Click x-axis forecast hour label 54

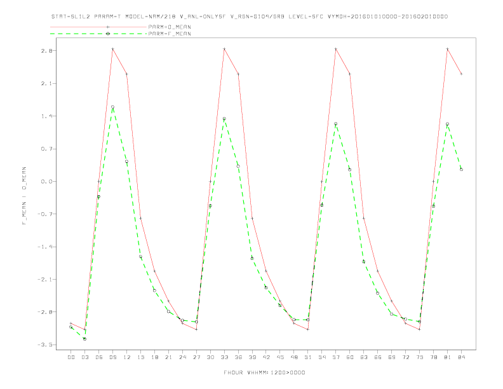tap(322, 357)
